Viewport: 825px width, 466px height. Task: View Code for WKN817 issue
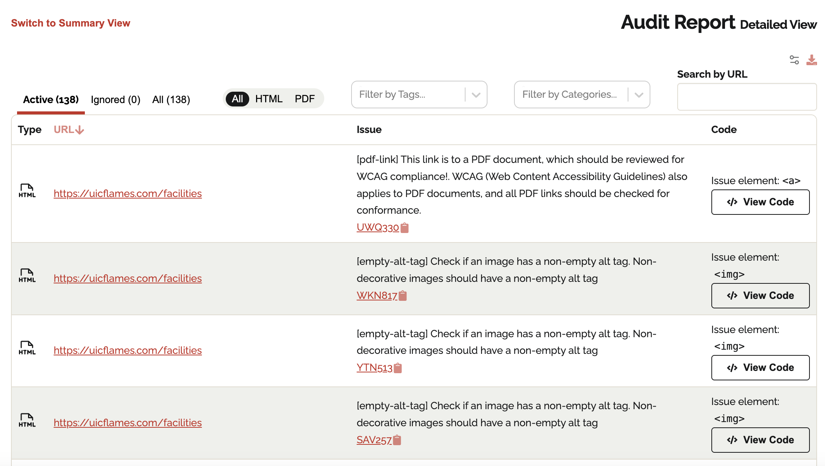pyautogui.click(x=760, y=296)
